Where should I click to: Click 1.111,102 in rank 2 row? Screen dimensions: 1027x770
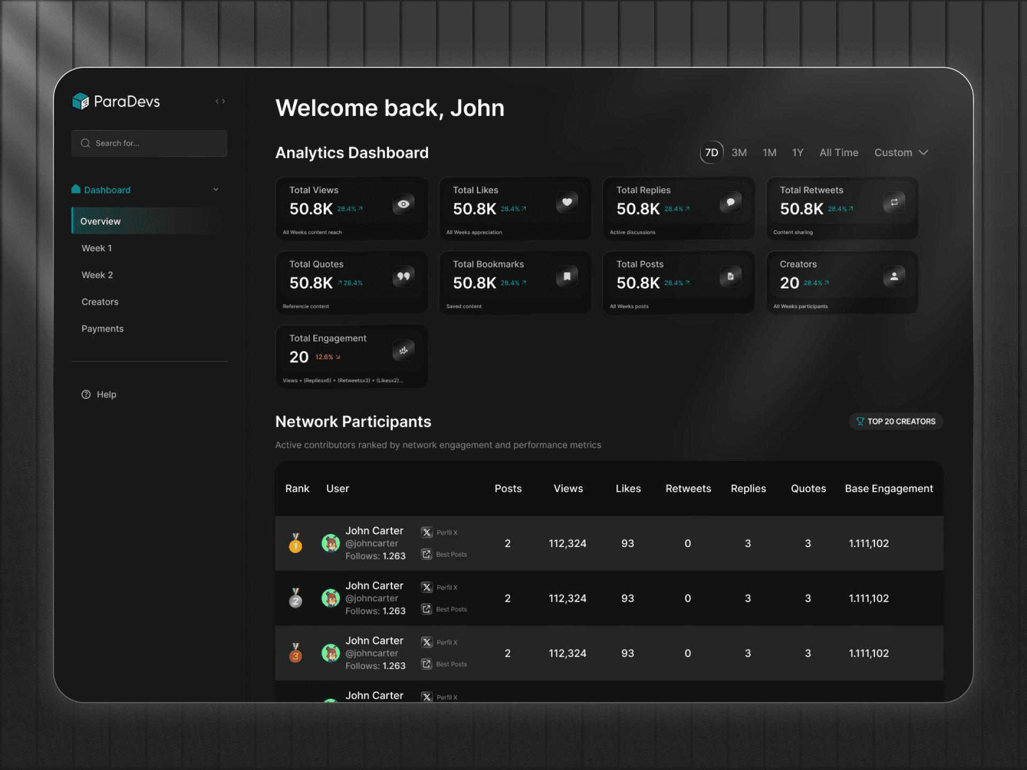tap(869, 598)
